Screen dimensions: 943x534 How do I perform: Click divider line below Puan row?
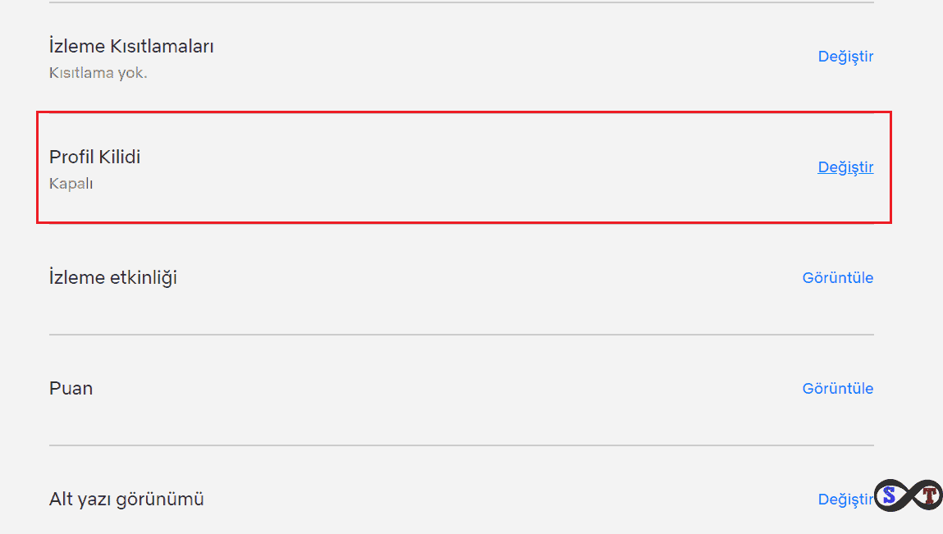[461, 445]
